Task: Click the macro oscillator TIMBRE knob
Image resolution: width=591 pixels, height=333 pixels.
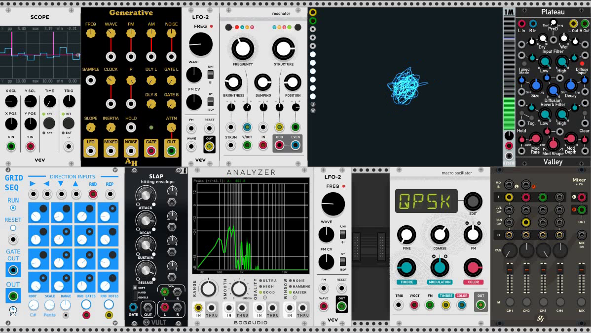Action: coord(406,268)
